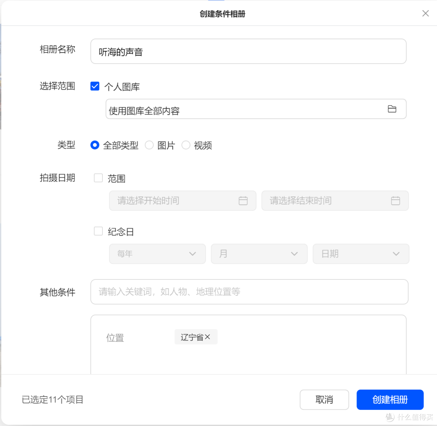Click the 创建相册 button

tap(390, 400)
